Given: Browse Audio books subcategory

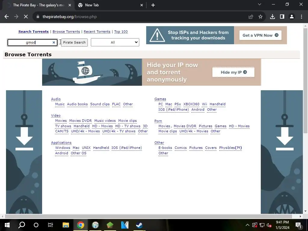Looking at the screenshot, I should point(77,104).
